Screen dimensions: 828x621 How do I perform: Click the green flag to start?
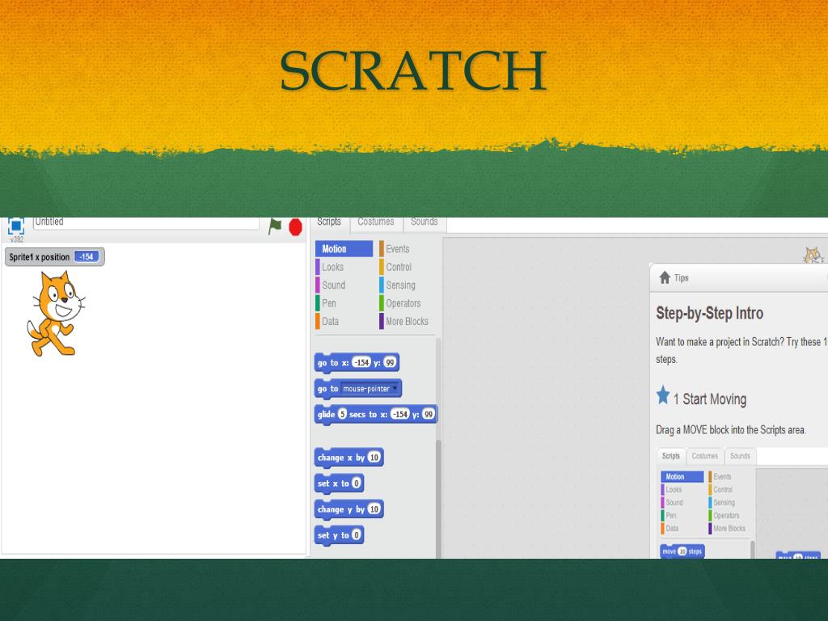click(275, 226)
